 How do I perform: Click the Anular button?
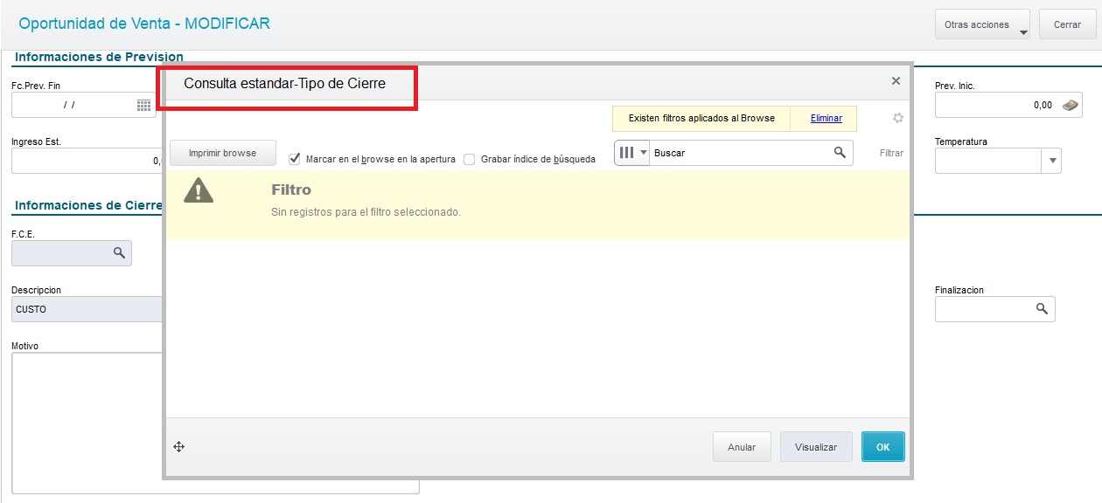(742, 447)
